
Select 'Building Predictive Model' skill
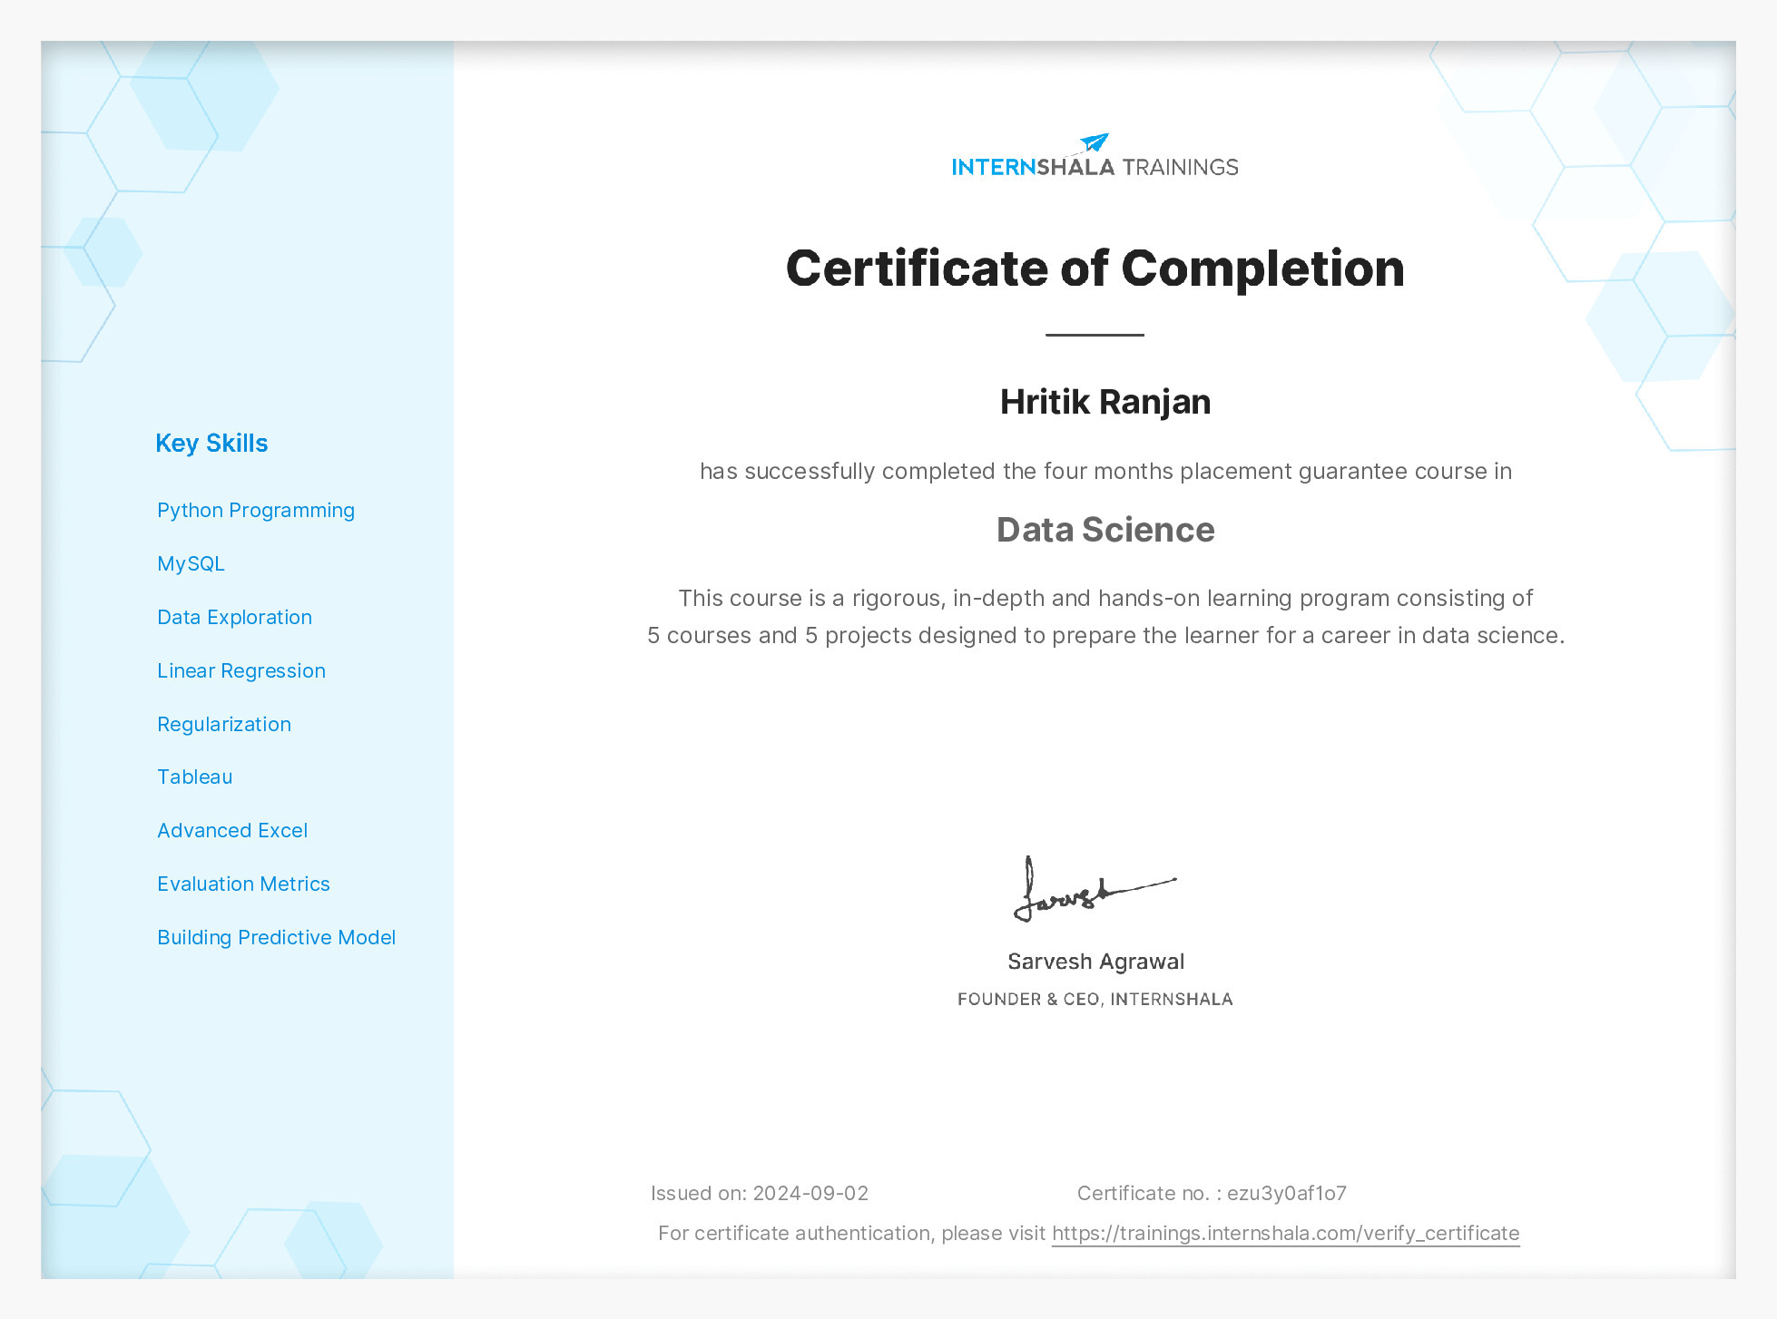coord(277,938)
